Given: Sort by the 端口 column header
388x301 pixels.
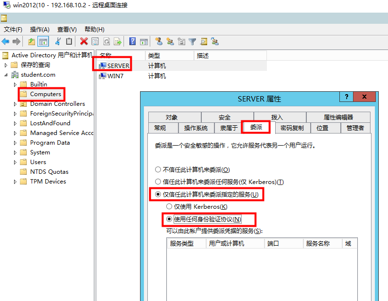Looking at the screenshot, I should point(284,244).
